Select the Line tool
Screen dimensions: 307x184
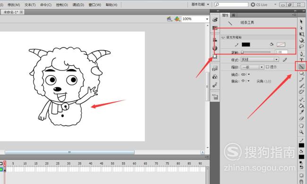tap(301, 67)
